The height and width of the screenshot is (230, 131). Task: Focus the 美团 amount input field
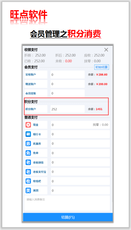[80, 190]
